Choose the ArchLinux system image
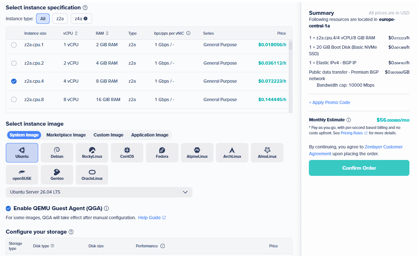The width and height of the screenshot is (417, 256). click(x=232, y=153)
